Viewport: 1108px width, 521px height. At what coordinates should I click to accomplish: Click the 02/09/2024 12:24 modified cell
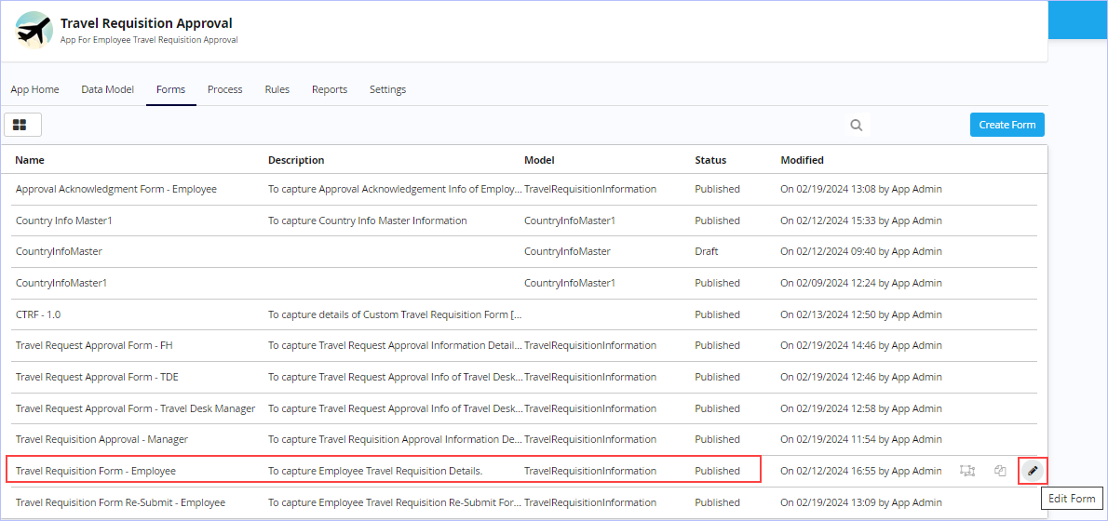tap(860, 283)
